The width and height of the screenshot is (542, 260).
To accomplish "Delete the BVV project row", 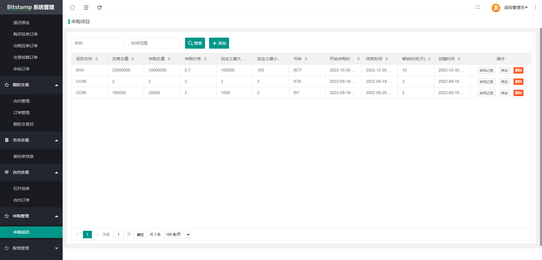I will (x=518, y=70).
